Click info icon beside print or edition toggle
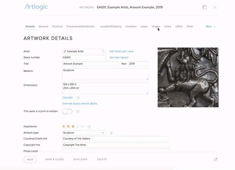The height and width of the screenshot is (170, 235). point(78,111)
